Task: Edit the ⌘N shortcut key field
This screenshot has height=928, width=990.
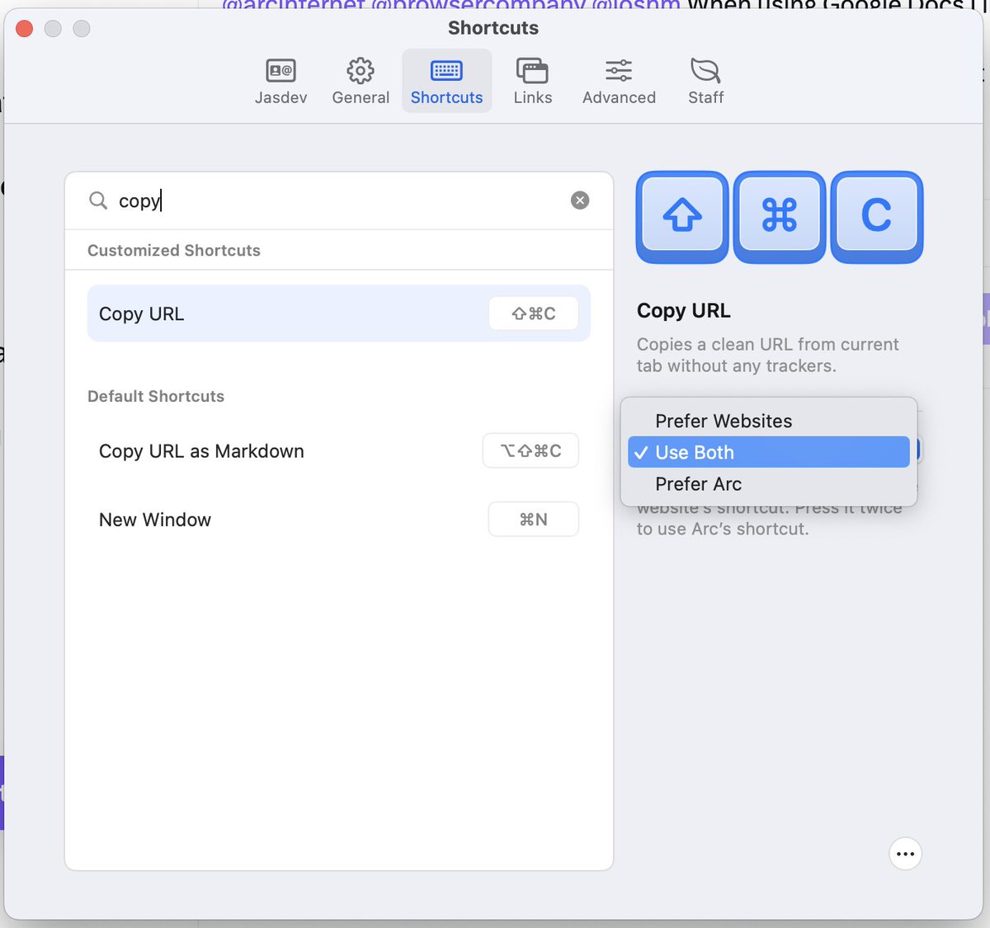Action: click(533, 520)
